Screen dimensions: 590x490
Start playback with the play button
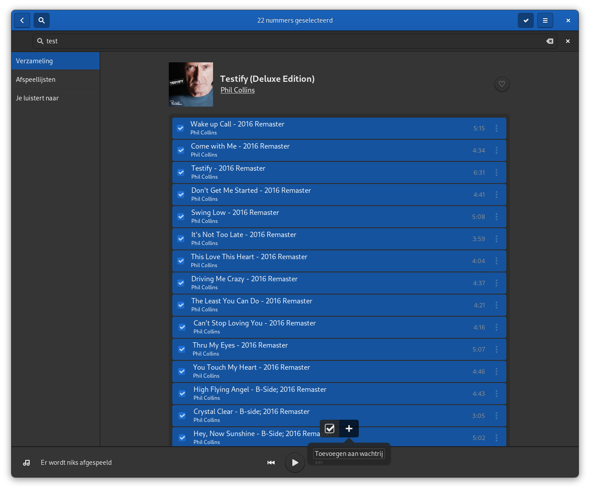pyautogui.click(x=295, y=463)
